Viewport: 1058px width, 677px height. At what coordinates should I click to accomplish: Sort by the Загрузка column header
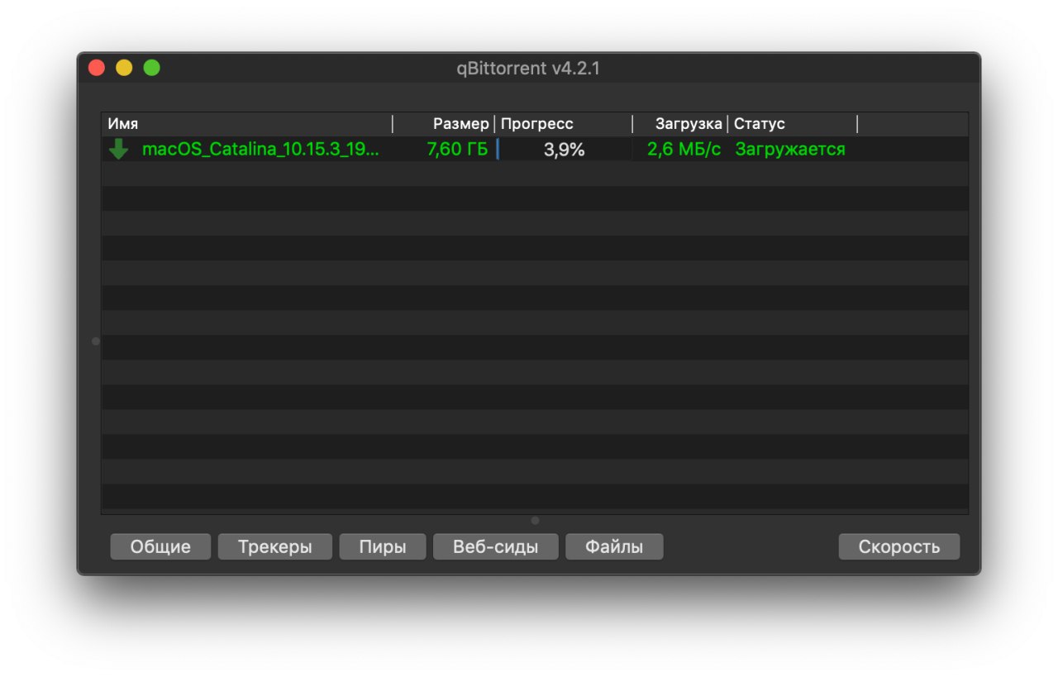[680, 124]
